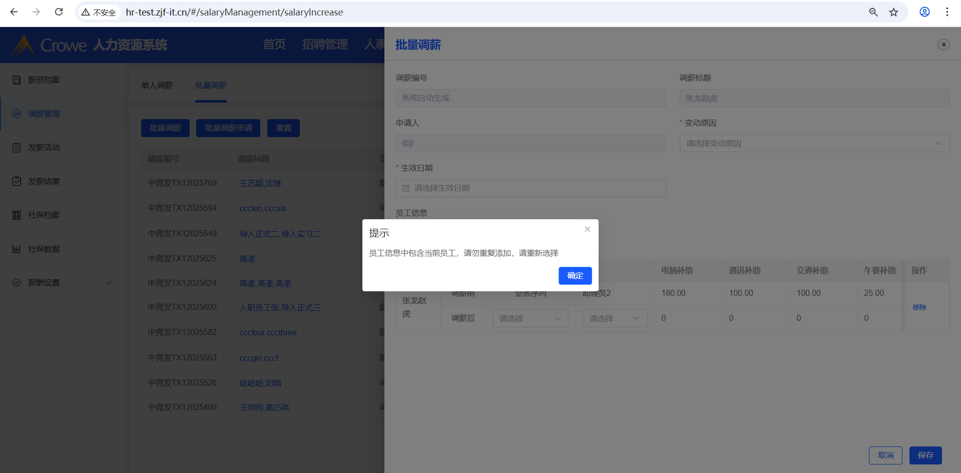Click the 批量调薪申请 button

coord(228,128)
